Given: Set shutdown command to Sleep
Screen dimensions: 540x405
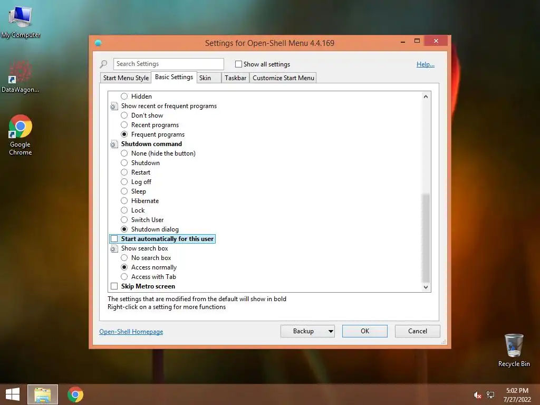Looking at the screenshot, I should click(x=124, y=191).
